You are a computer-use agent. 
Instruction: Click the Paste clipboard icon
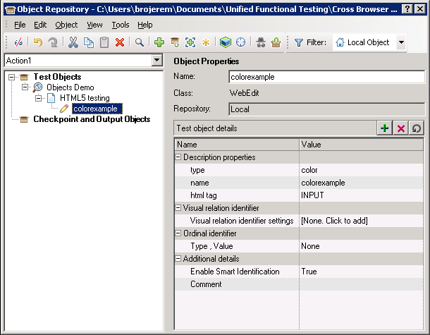(x=104, y=42)
